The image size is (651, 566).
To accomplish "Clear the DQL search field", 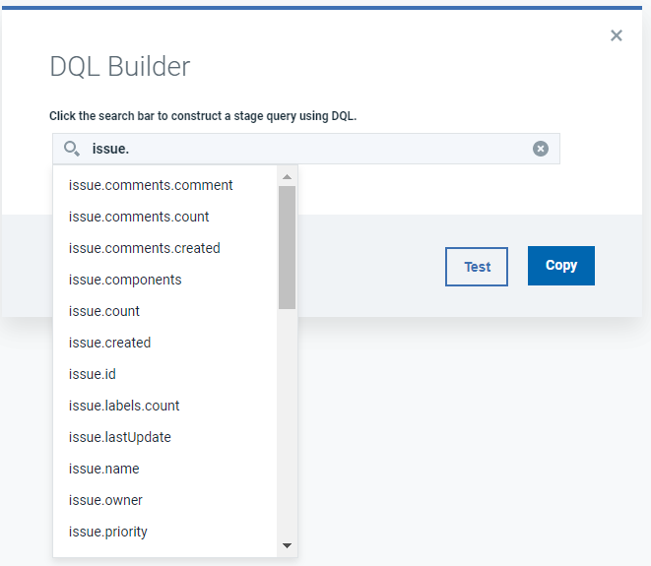I will [541, 149].
